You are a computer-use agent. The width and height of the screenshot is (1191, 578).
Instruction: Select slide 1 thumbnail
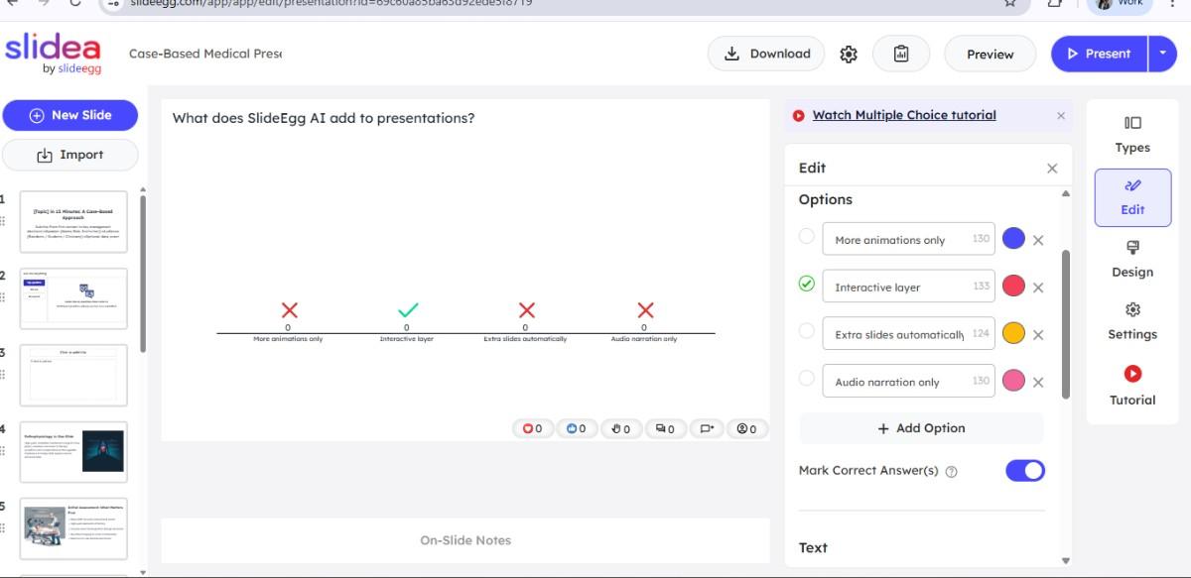[73, 222]
